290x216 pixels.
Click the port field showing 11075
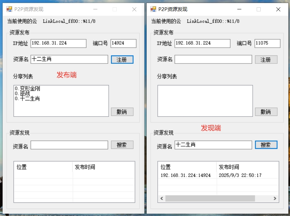[267, 43]
